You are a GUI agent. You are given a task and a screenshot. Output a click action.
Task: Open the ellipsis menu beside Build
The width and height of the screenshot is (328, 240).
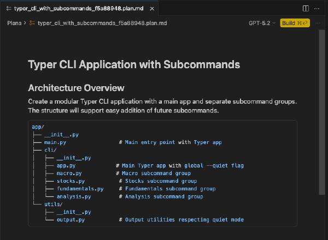[x=318, y=23]
